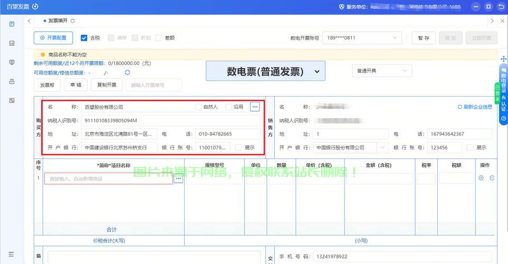Open the first document icon in left sidebar

tap(12, 24)
